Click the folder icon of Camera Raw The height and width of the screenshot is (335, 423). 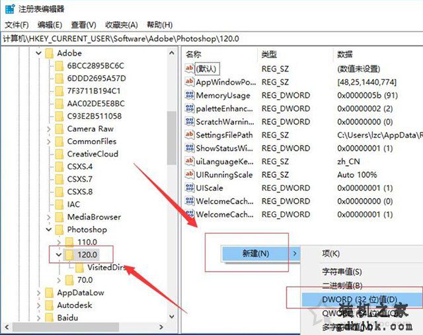click(x=59, y=129)
